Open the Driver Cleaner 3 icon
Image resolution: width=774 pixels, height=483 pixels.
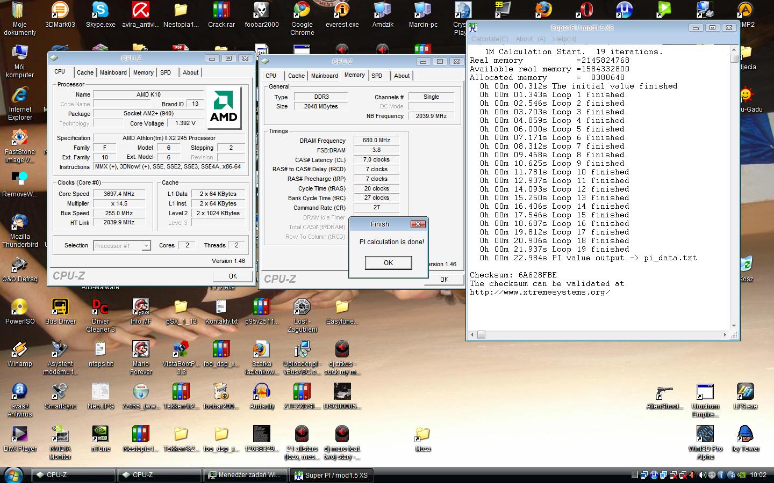point(100,308)
